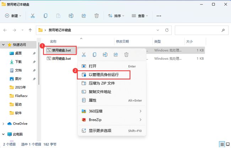Screen dimensions: 231x149
Task: Open the recent locations chevron
Action: point(22,30)
